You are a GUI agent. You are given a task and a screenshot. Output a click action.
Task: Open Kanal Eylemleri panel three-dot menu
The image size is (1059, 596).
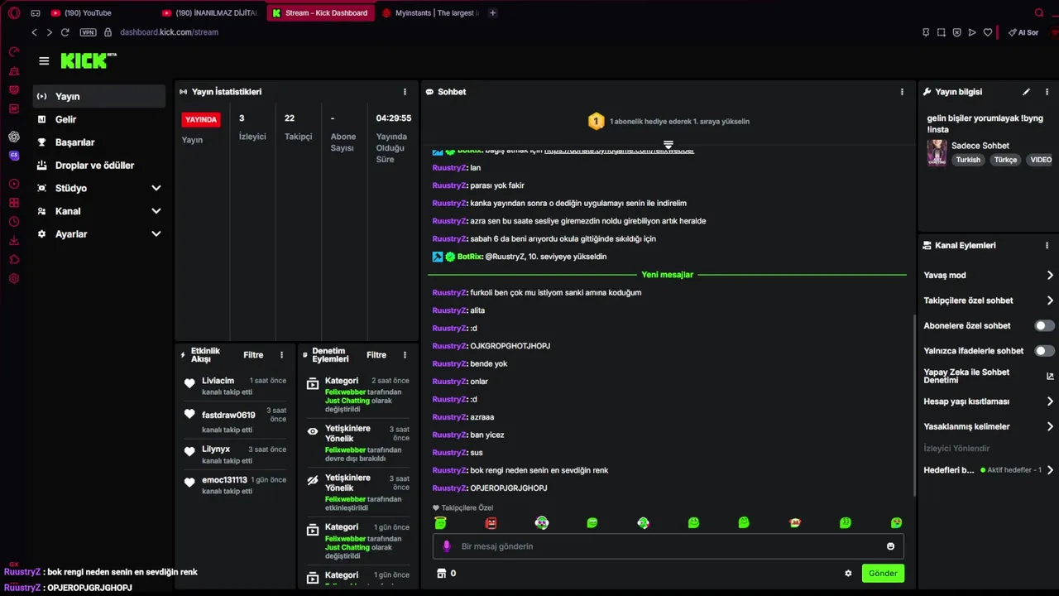(1047, 245)
